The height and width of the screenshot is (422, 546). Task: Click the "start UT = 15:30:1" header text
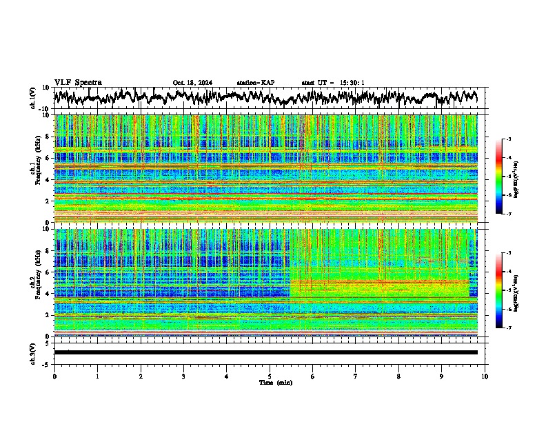[333, 83]
